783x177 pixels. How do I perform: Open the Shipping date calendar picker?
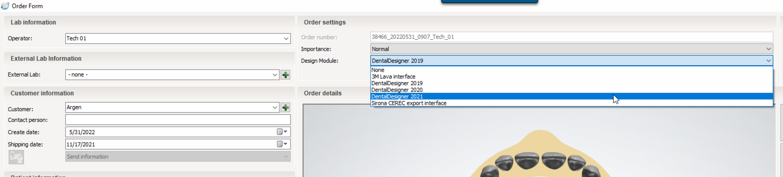[x=282, y=144]
